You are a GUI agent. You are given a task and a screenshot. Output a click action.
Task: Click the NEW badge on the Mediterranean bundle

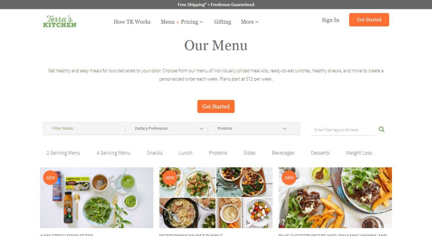tap(170, 178)
